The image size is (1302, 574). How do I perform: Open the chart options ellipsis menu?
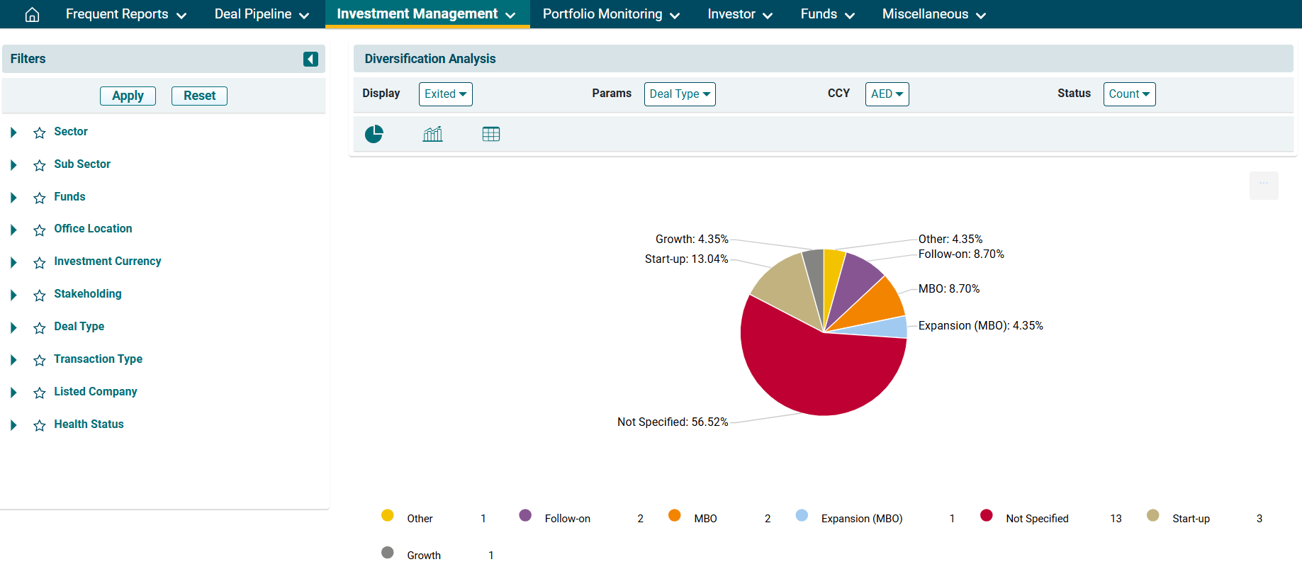pyautogui.click(x=1263, y=185)
